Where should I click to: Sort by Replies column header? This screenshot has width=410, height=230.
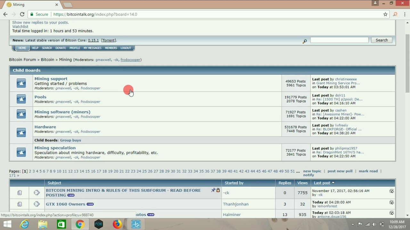pyautogui.click(x=285, y=183)
